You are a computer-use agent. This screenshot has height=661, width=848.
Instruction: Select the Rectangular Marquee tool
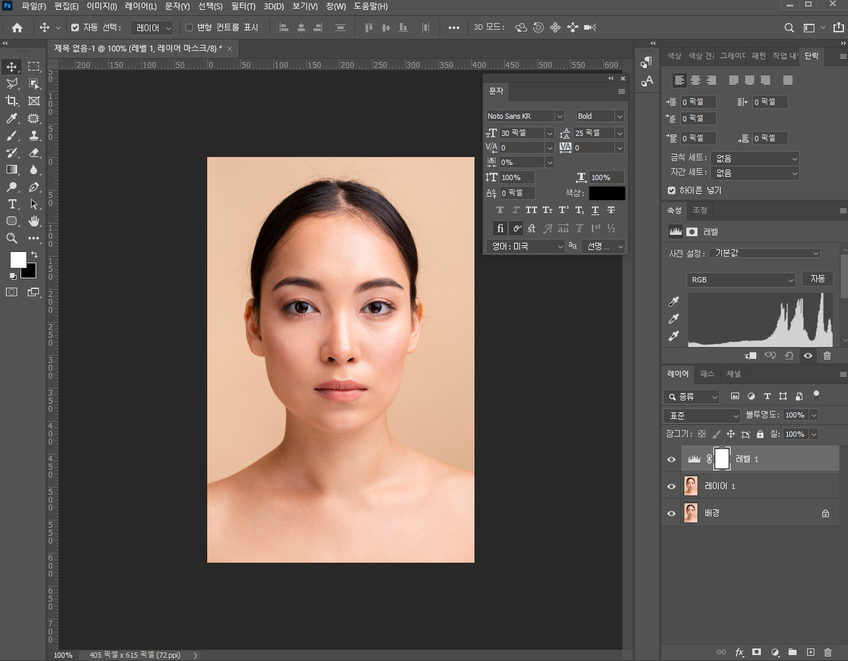(x=34, y=67)
